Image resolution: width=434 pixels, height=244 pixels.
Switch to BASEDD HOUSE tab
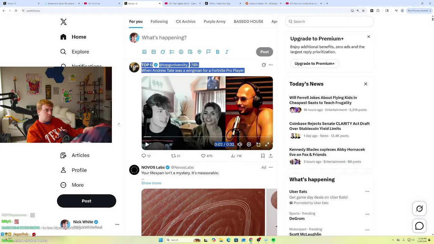coord(249,21)
